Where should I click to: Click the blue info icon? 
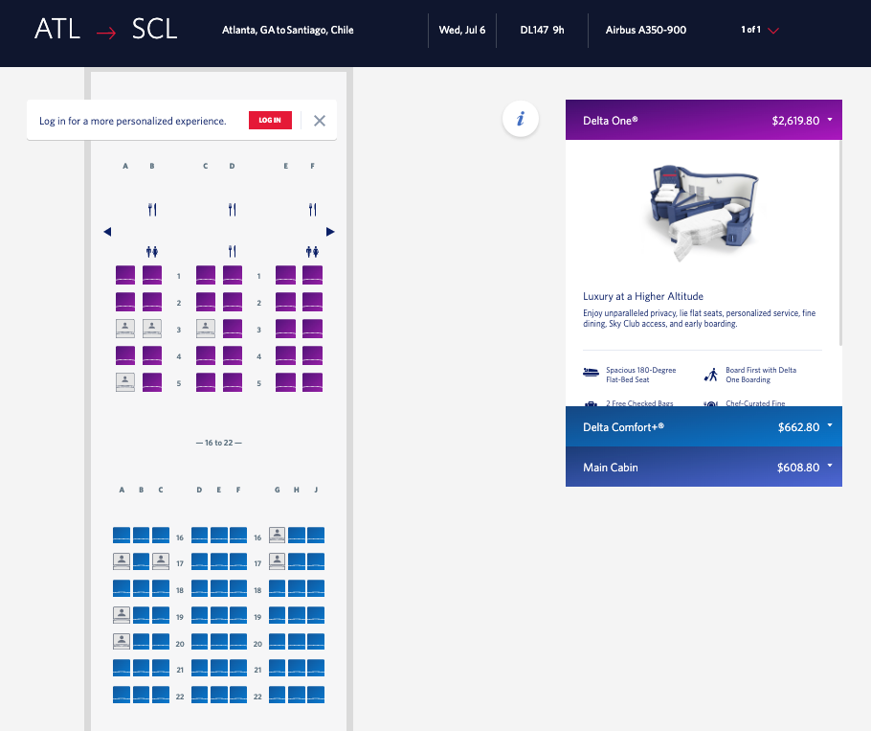(521, 120)
